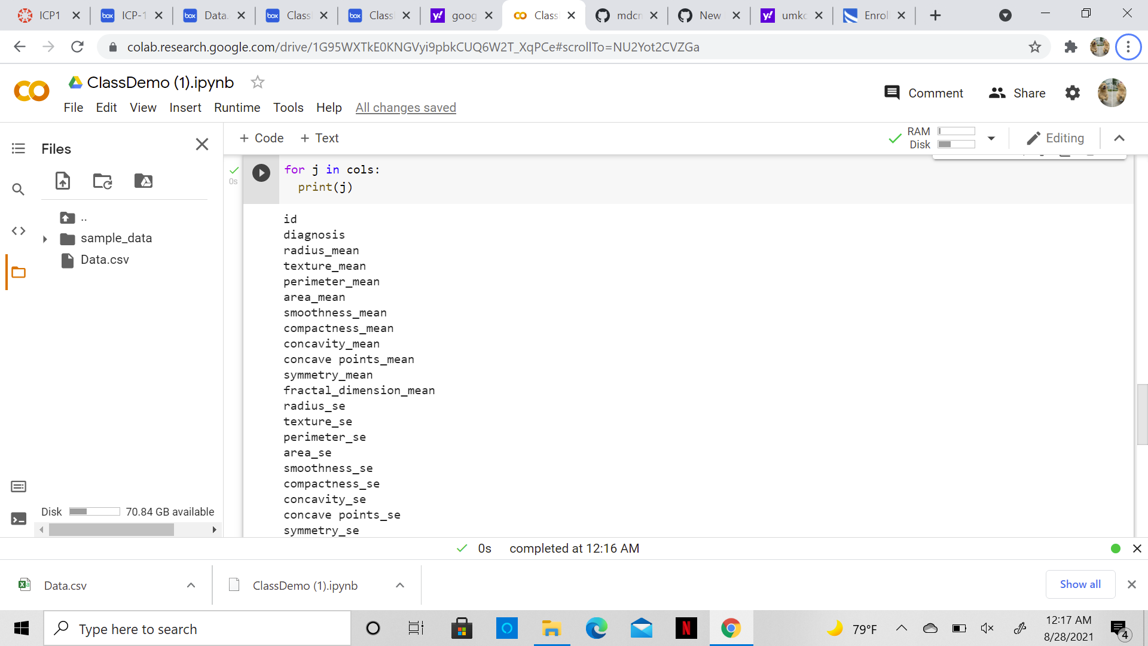1148x646 pixels.
Task: Share the notebook
Action: [1017, 93]
